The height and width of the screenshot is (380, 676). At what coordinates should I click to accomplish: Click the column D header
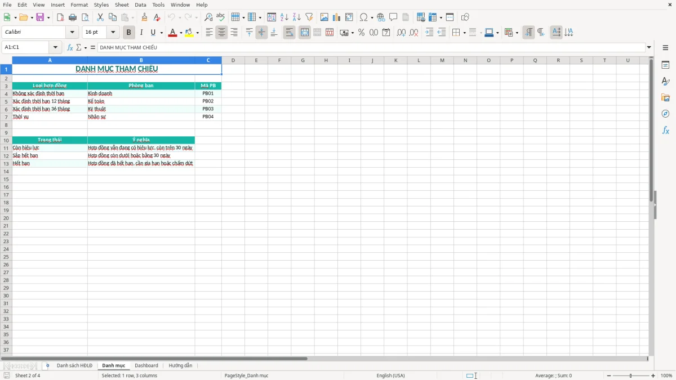point(233,60)
